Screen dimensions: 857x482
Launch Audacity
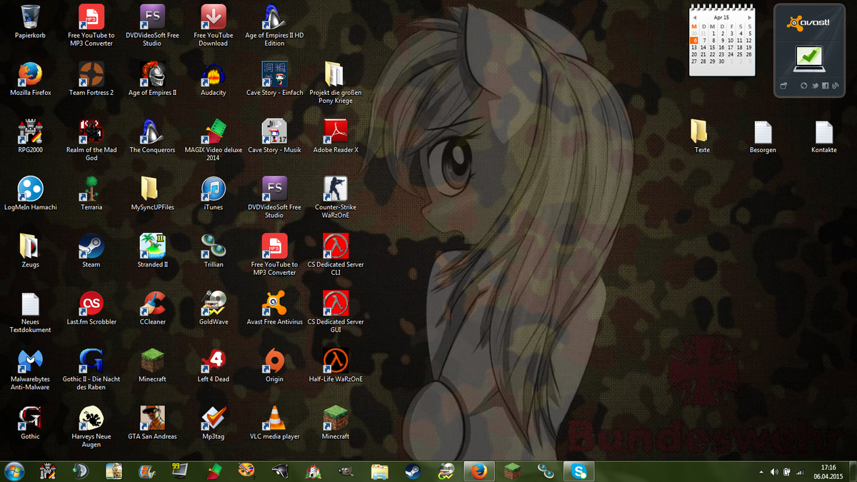[x=214, y=79]
